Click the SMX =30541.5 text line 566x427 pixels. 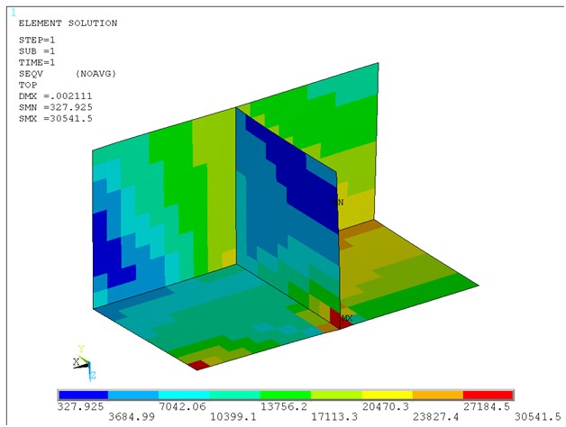click(55, 119)
